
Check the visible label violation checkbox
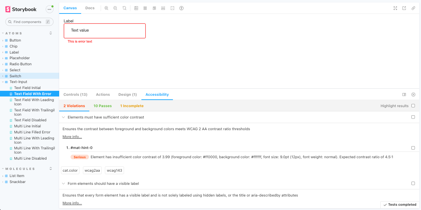[x=413, y=183]
